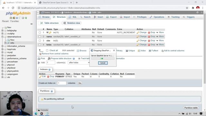
Task: Open Relation view
Action: (72, 23)
